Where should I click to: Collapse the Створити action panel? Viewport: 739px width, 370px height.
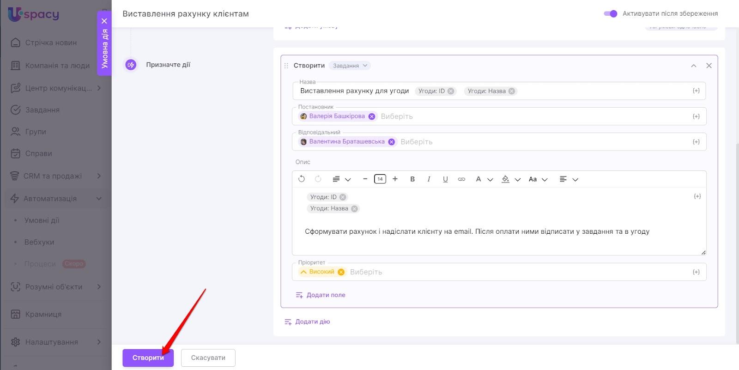point(693,66)
